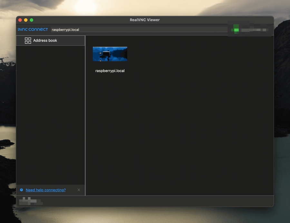Click the blurred status item at bottom left
The image size is (290, 223).
coord(31,201)
